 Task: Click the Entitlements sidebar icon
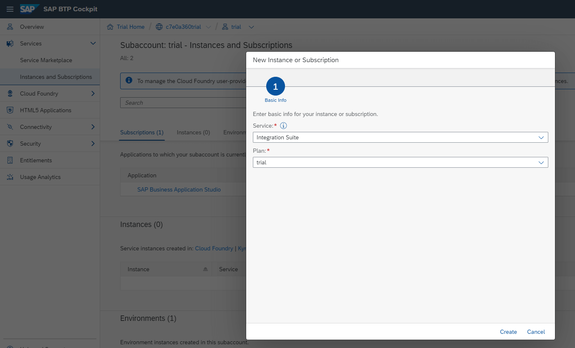tap(10, 160)
